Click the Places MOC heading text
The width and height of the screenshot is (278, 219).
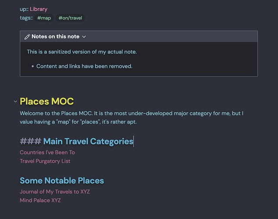coord(47,102)
